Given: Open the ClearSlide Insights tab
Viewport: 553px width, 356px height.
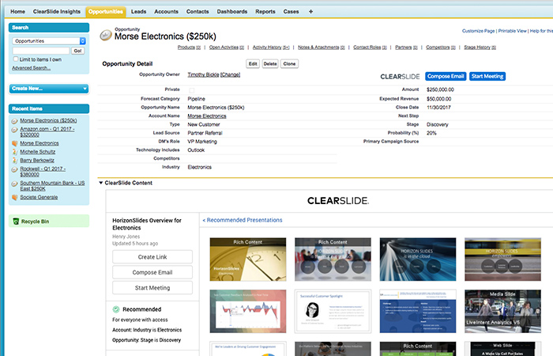Looking at the screenshot, I should 57,12.
